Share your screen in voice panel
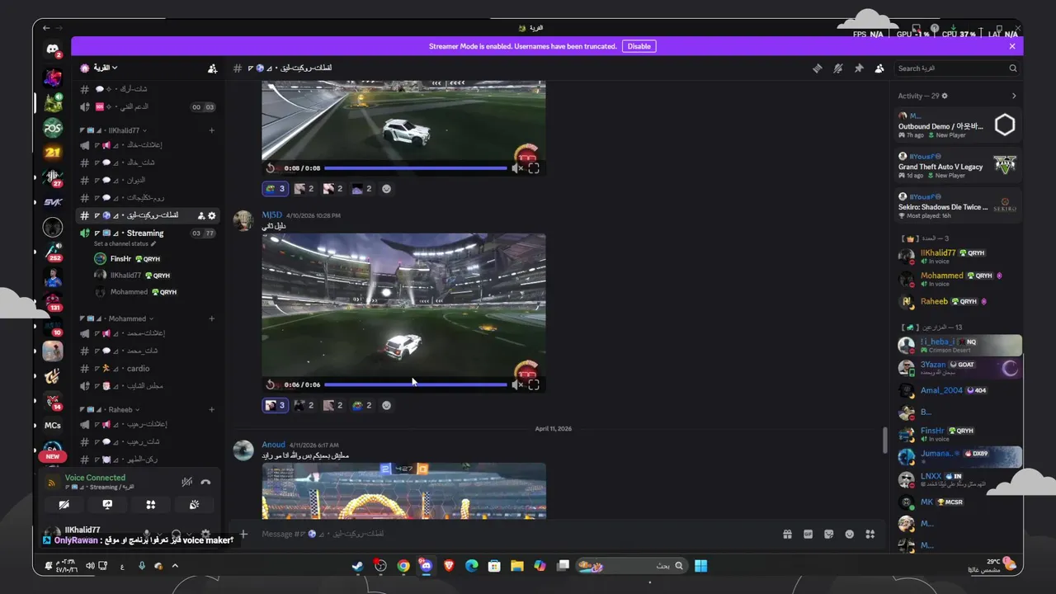Viewport: 1056px width, 594px height. tap(107, 504)
